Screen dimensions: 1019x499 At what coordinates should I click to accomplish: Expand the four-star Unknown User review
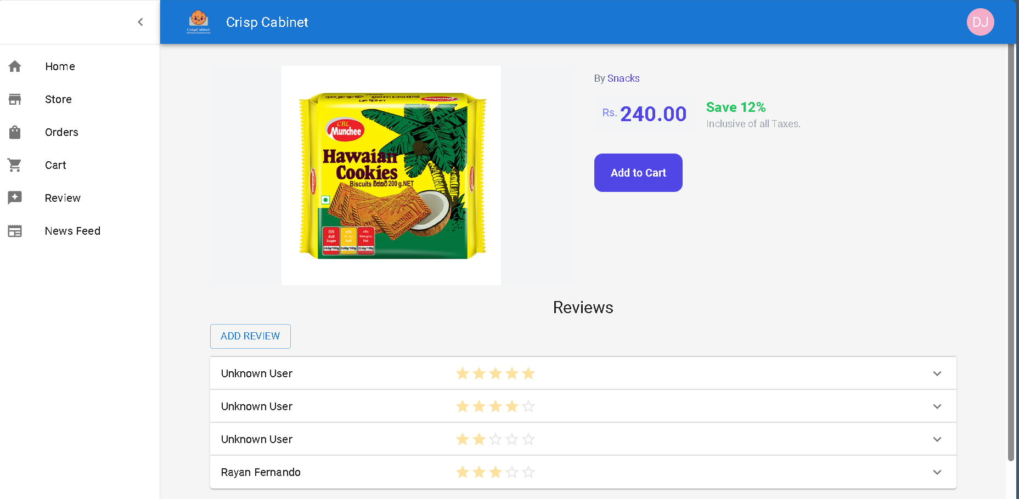tap(937, 406)
